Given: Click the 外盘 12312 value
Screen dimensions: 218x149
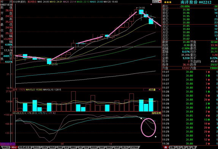Looking at the screenshot, I should click(x=186, y=68).
